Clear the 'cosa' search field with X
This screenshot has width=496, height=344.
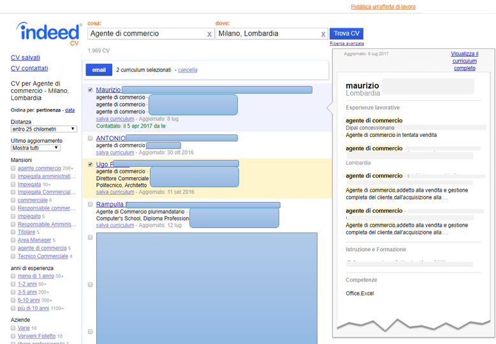[209, 34]
